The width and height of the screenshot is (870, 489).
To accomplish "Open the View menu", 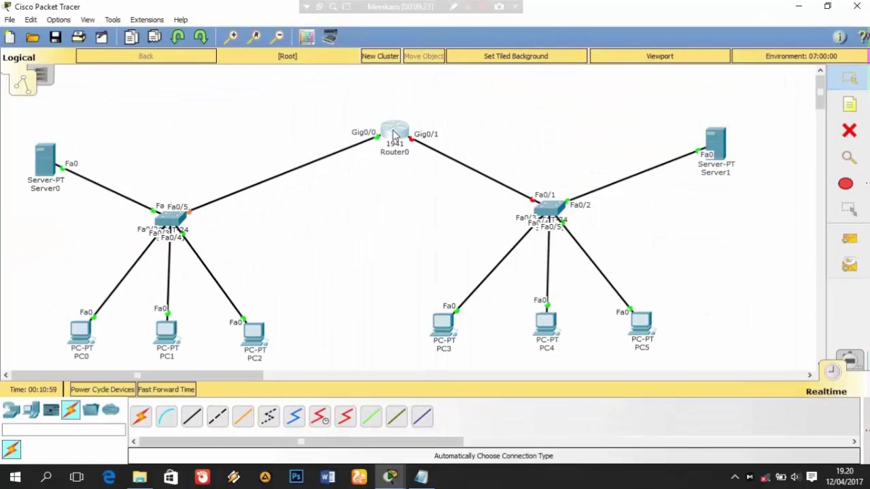I will pyautogui.click(x=88, y=20).
